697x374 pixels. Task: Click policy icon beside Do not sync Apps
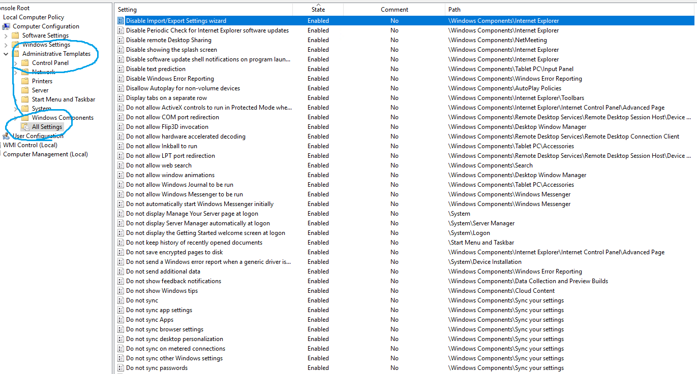pyautogui.click(x=121, y=320)
